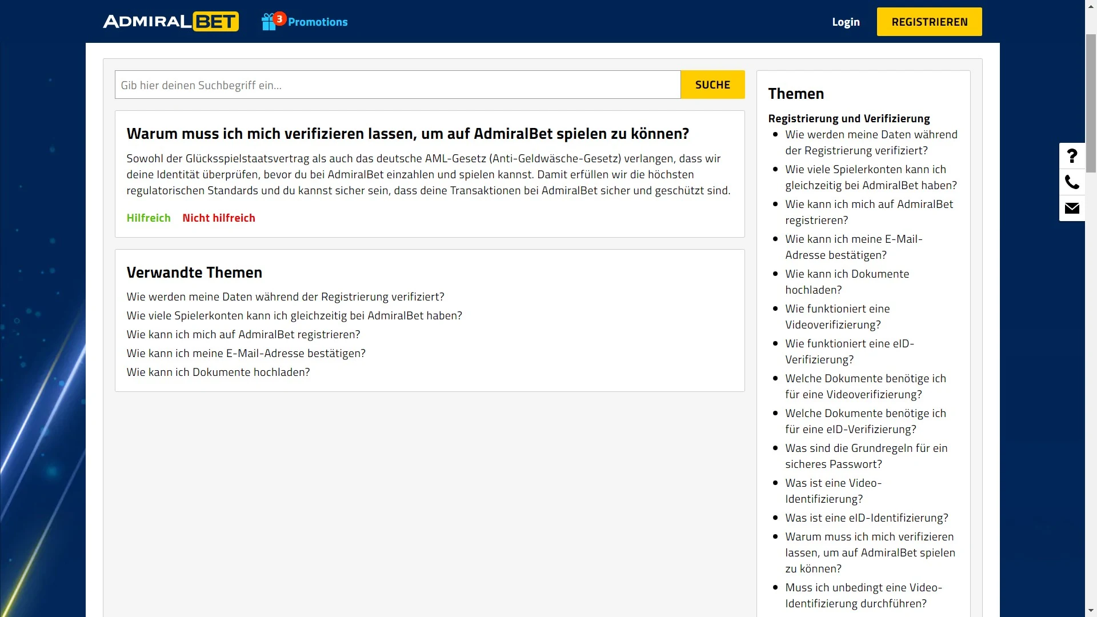Viewport: 1097px width, 617px height.
Task: Click the Themen sidebar heading
Action: [796, 94]
